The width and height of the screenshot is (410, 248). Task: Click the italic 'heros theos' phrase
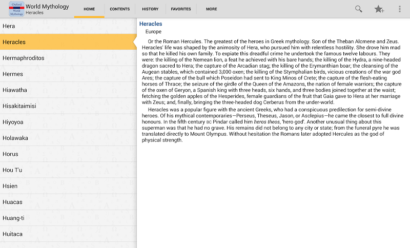(x=266, y=122)
